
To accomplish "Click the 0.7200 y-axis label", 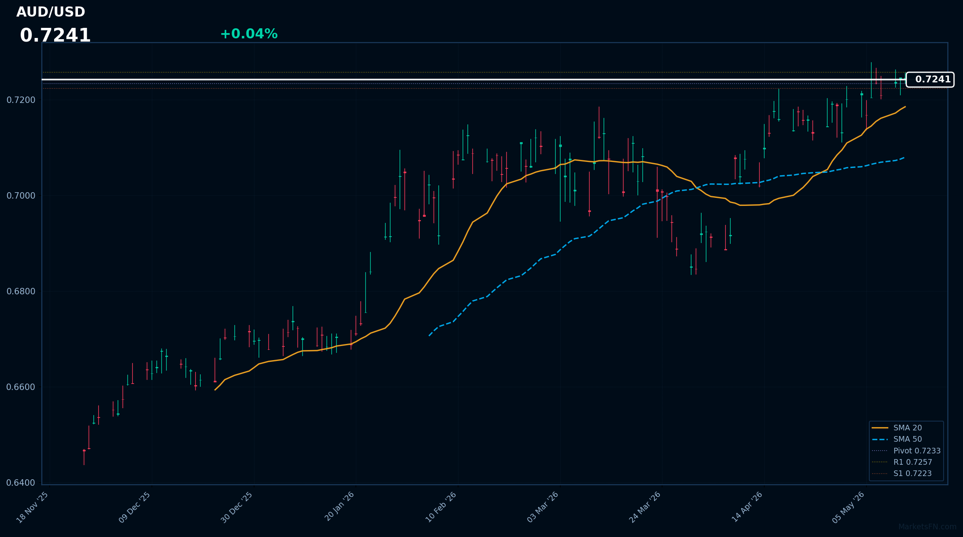I will tap(21, 100).
